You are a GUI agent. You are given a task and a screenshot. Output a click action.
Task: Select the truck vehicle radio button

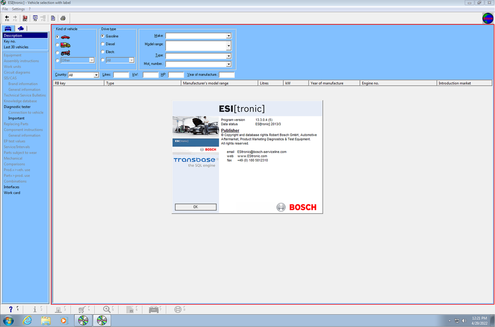click(58, 45)
